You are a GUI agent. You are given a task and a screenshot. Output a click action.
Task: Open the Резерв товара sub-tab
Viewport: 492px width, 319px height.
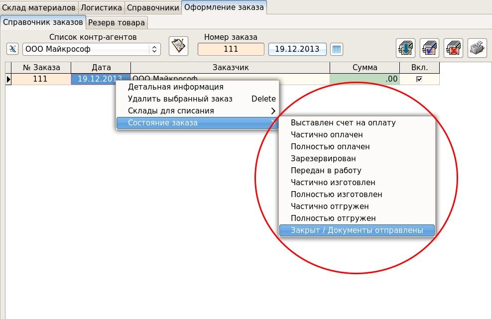pyautogui.click(x=117, y=22)
